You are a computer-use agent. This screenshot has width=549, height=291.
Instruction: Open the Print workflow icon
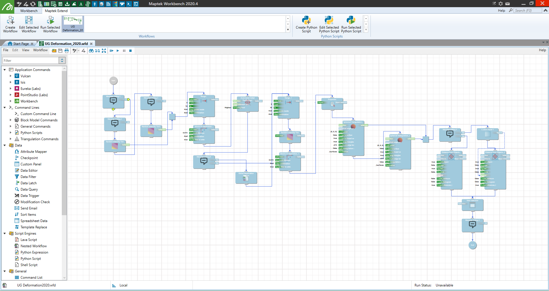[x=67, y=51]
